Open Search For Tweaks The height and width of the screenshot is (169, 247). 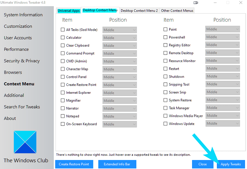(x=22, y=107)
